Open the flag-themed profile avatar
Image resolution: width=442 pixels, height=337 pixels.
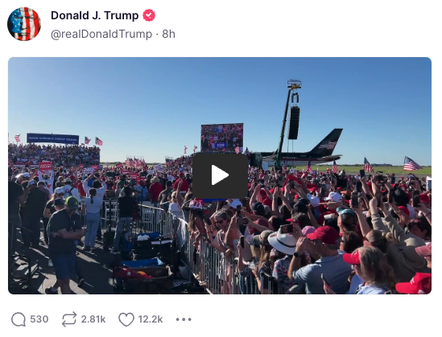pyautogui.click(x=24, y=24)
